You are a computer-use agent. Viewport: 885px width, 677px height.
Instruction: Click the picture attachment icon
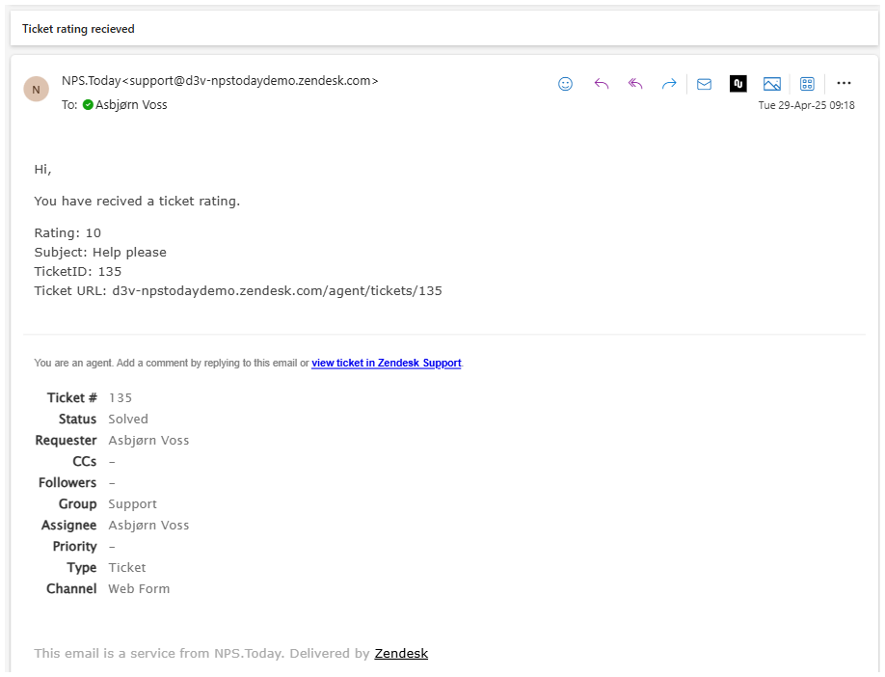pos(771,84)
